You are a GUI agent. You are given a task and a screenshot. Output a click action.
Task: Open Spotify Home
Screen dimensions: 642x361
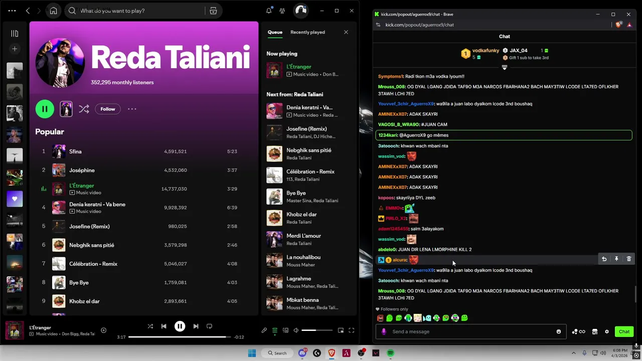coord(53,11)
